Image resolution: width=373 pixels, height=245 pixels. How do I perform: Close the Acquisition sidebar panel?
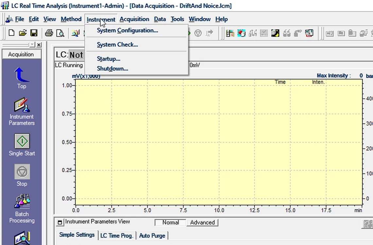pyautogui.click(x=39, y=45)
